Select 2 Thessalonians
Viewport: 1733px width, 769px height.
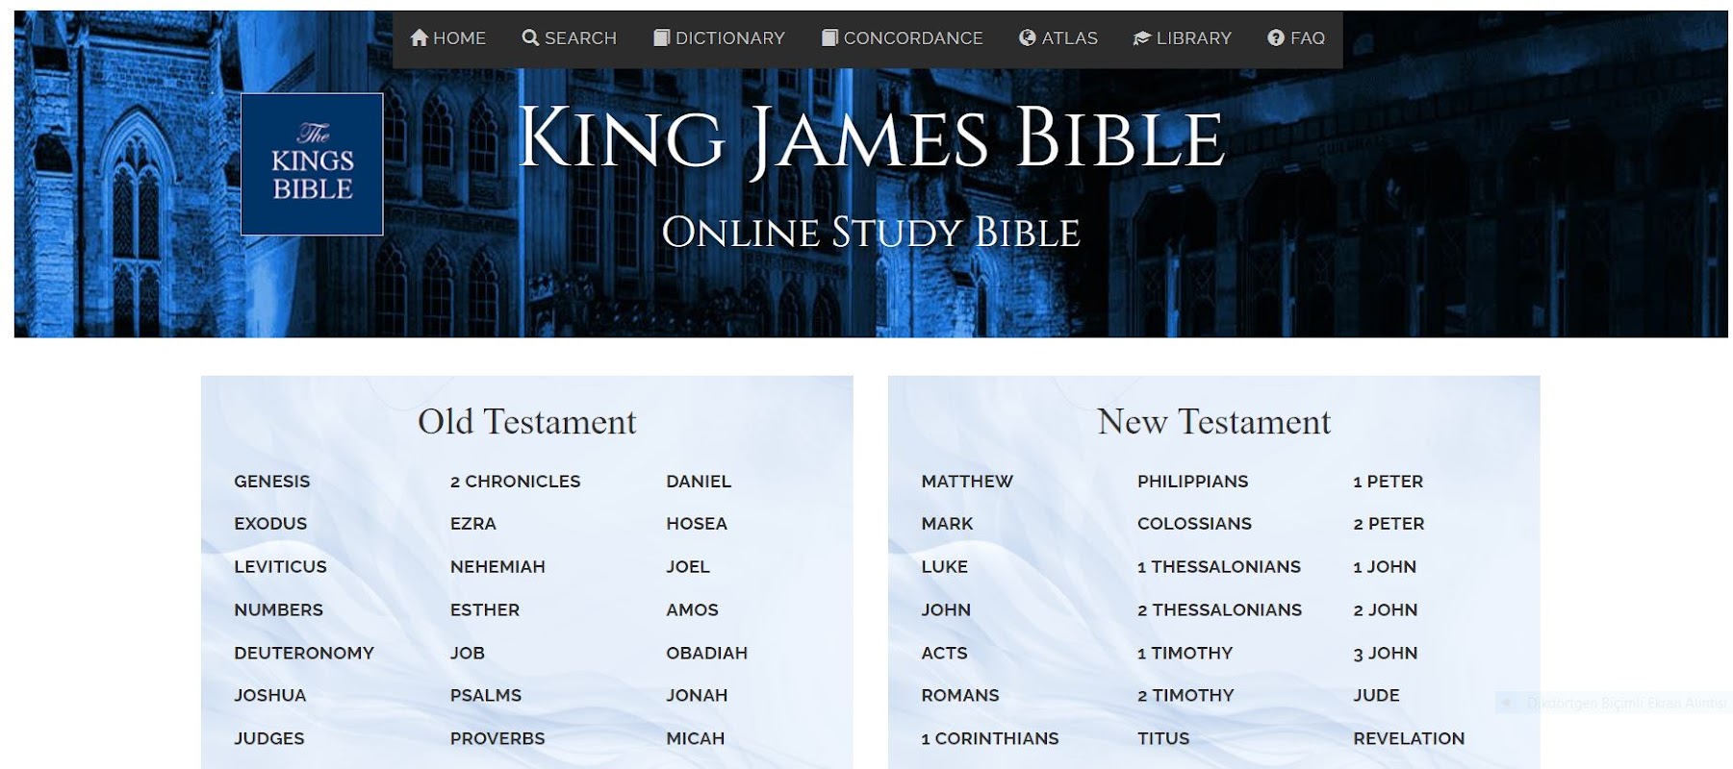(x=1219, y=610)
